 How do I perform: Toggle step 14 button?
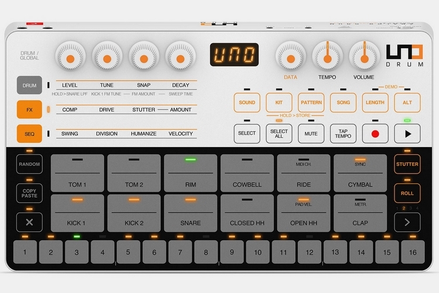(361, 252)
